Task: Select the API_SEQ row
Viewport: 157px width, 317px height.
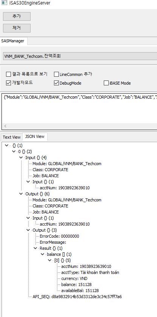Action: click(77, 297)
